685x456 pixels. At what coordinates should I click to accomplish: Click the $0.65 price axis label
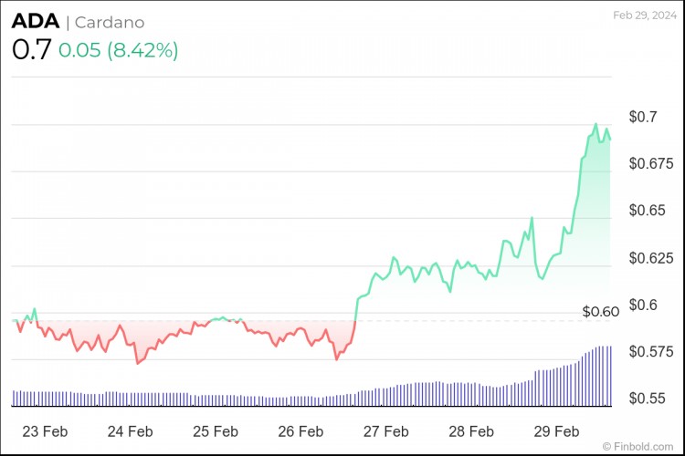tap(647, 211)
